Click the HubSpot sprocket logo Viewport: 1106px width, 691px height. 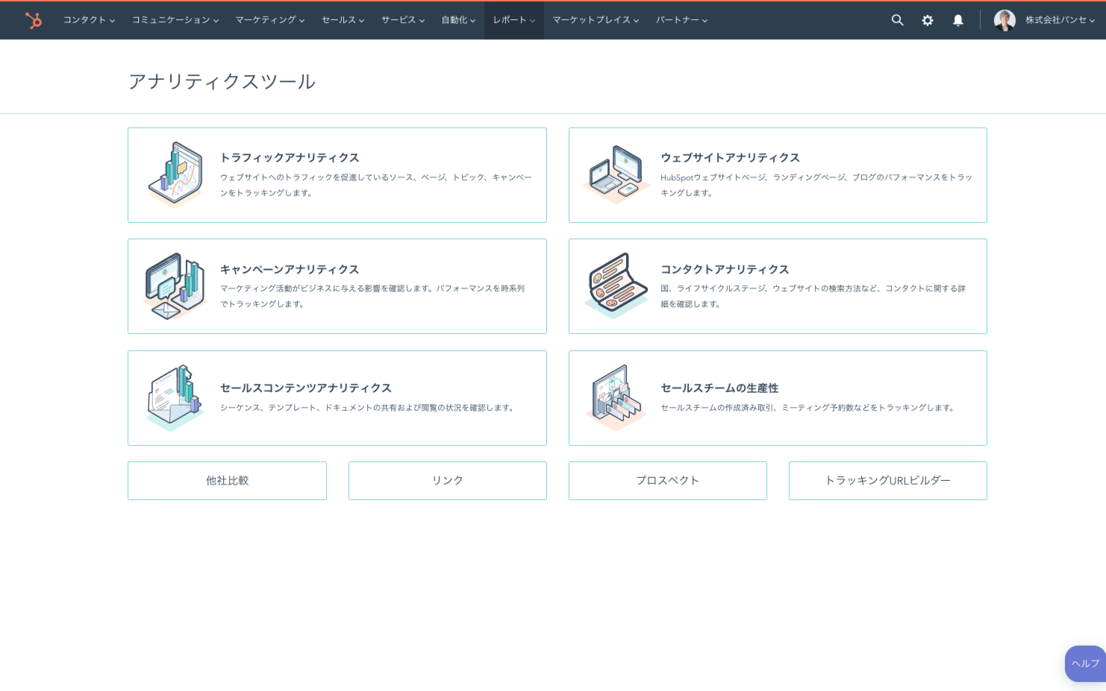(x=34, y=20)
